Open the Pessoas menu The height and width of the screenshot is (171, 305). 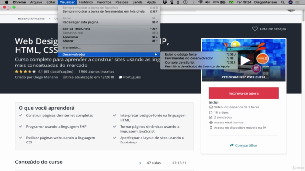pyautogui.click(x=122, y=2)
